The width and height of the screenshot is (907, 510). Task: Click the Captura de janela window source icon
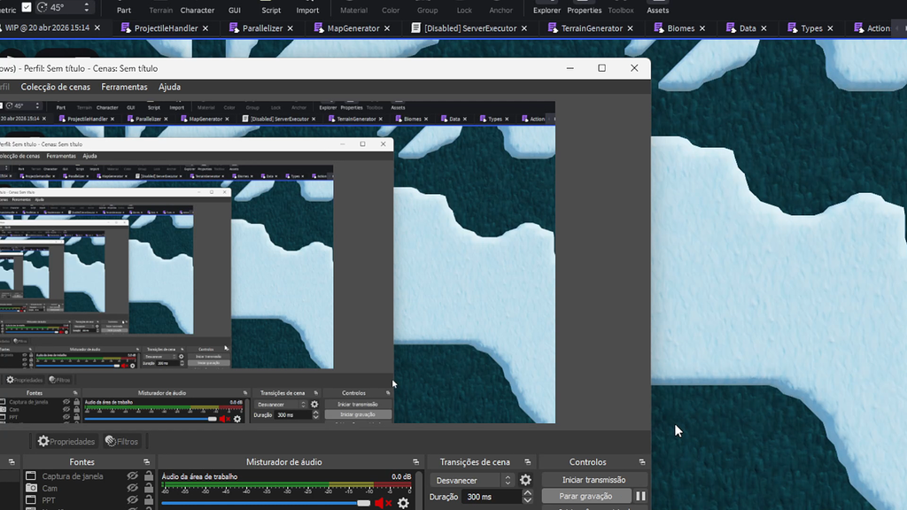tap(31, 475)
